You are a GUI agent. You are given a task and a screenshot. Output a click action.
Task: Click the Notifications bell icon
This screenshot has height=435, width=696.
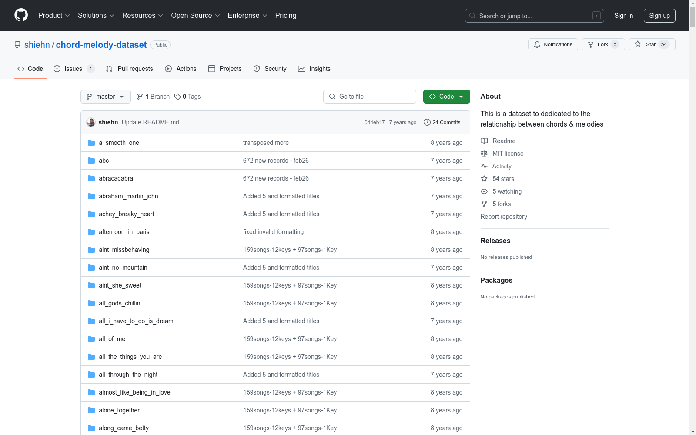(x=537, y=44)
